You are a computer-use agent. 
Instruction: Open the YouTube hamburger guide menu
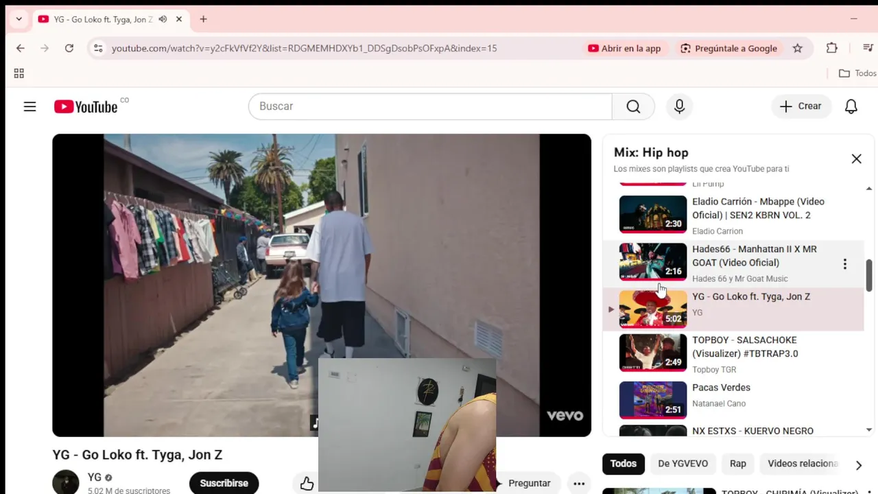pos(29,106)
